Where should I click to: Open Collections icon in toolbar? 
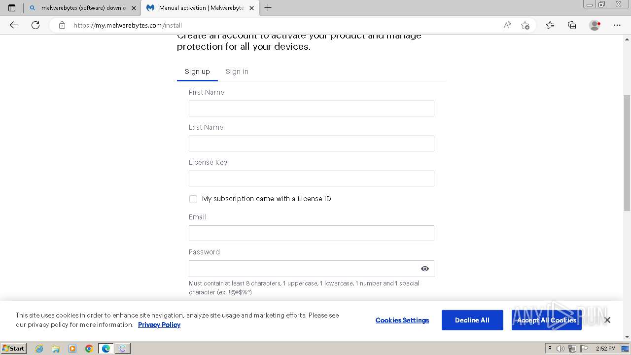572,25
